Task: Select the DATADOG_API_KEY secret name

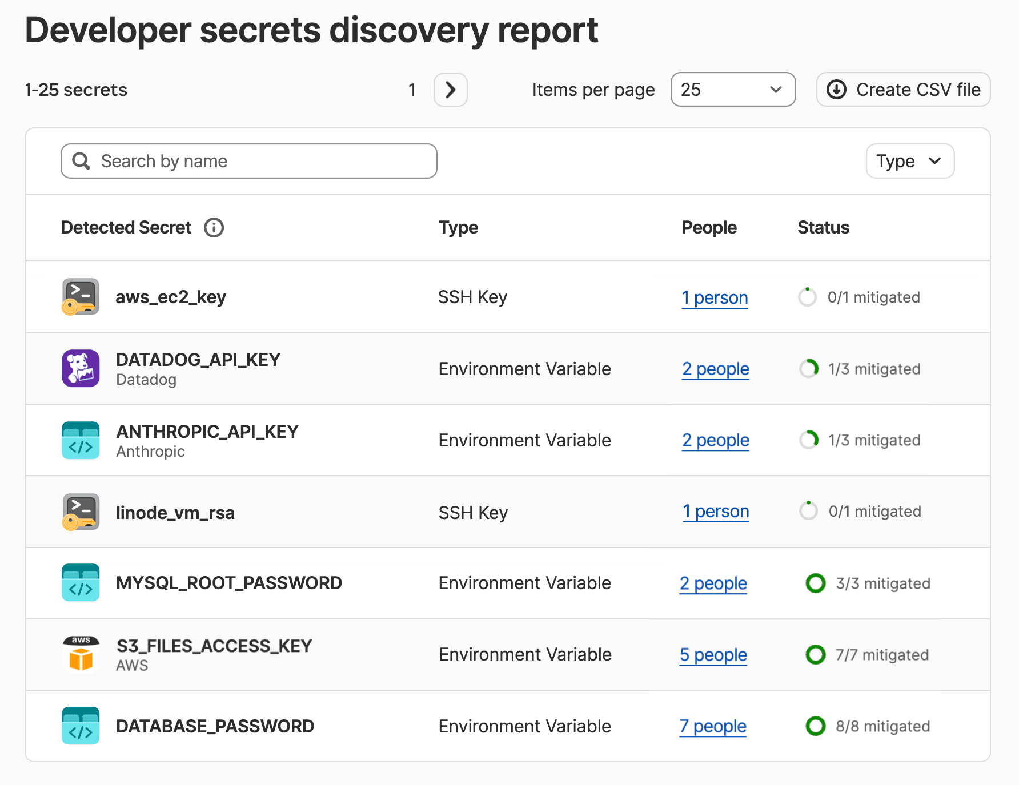Action: tap(198, 360)
